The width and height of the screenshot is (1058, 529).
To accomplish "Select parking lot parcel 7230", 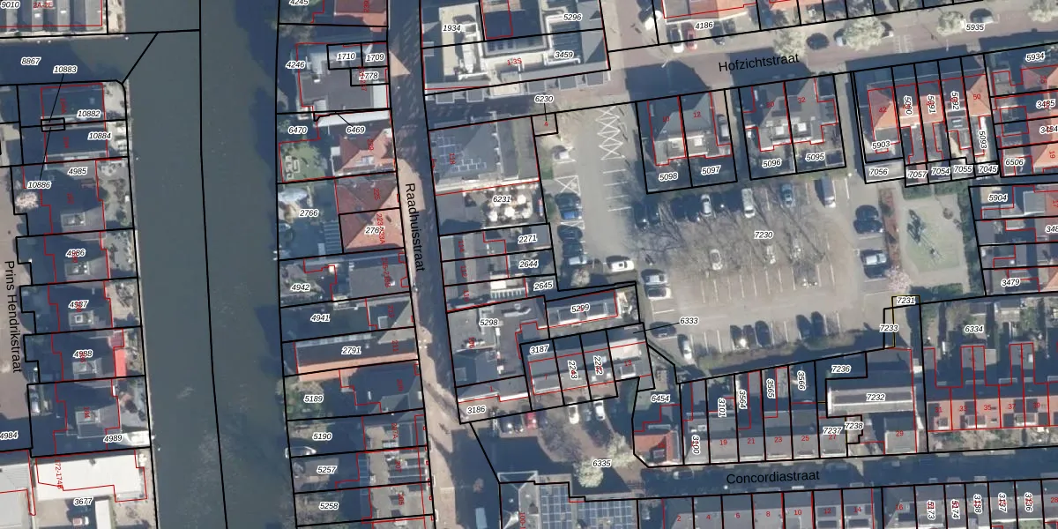I will point(764,235).
